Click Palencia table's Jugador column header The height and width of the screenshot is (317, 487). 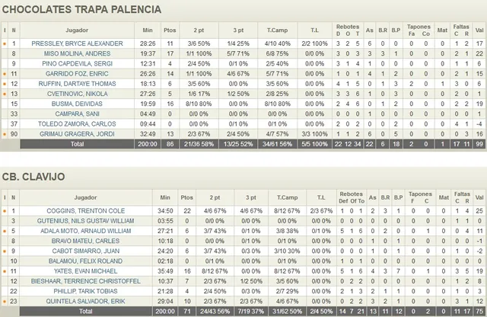pyautogui.click(x=77, y=30)
